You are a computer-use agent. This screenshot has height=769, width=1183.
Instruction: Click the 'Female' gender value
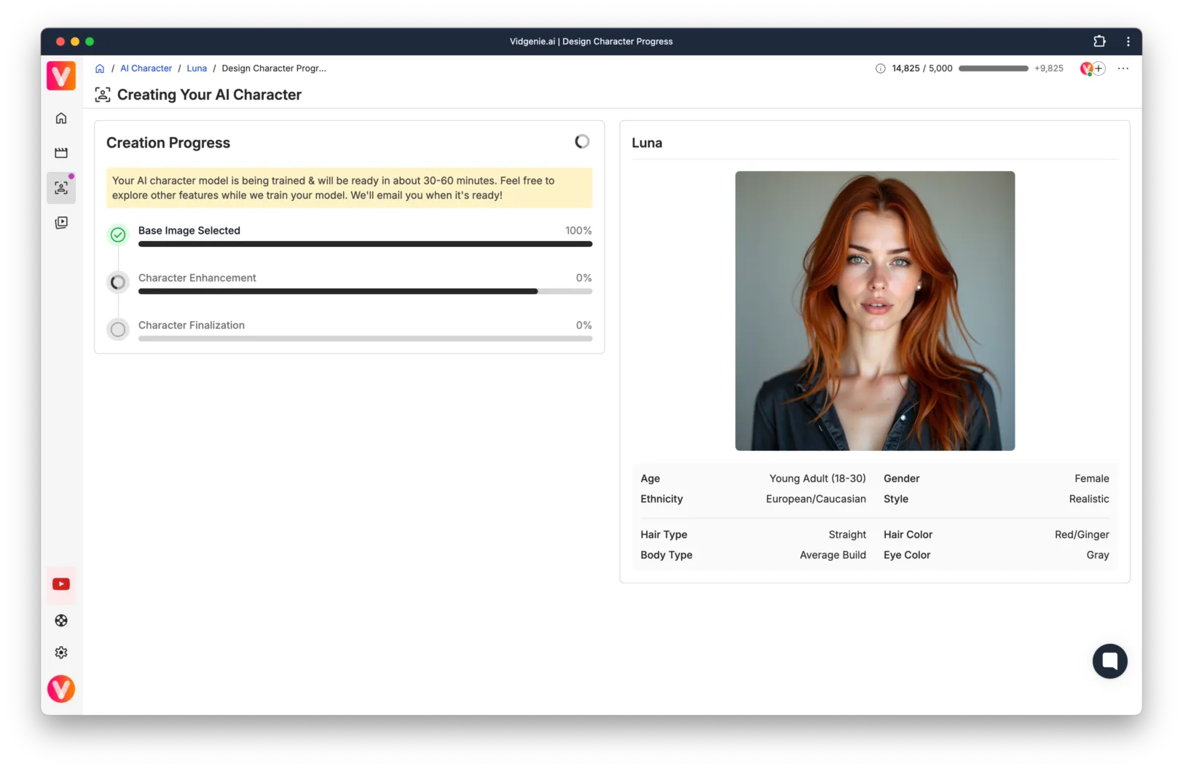coord(1092,478)
